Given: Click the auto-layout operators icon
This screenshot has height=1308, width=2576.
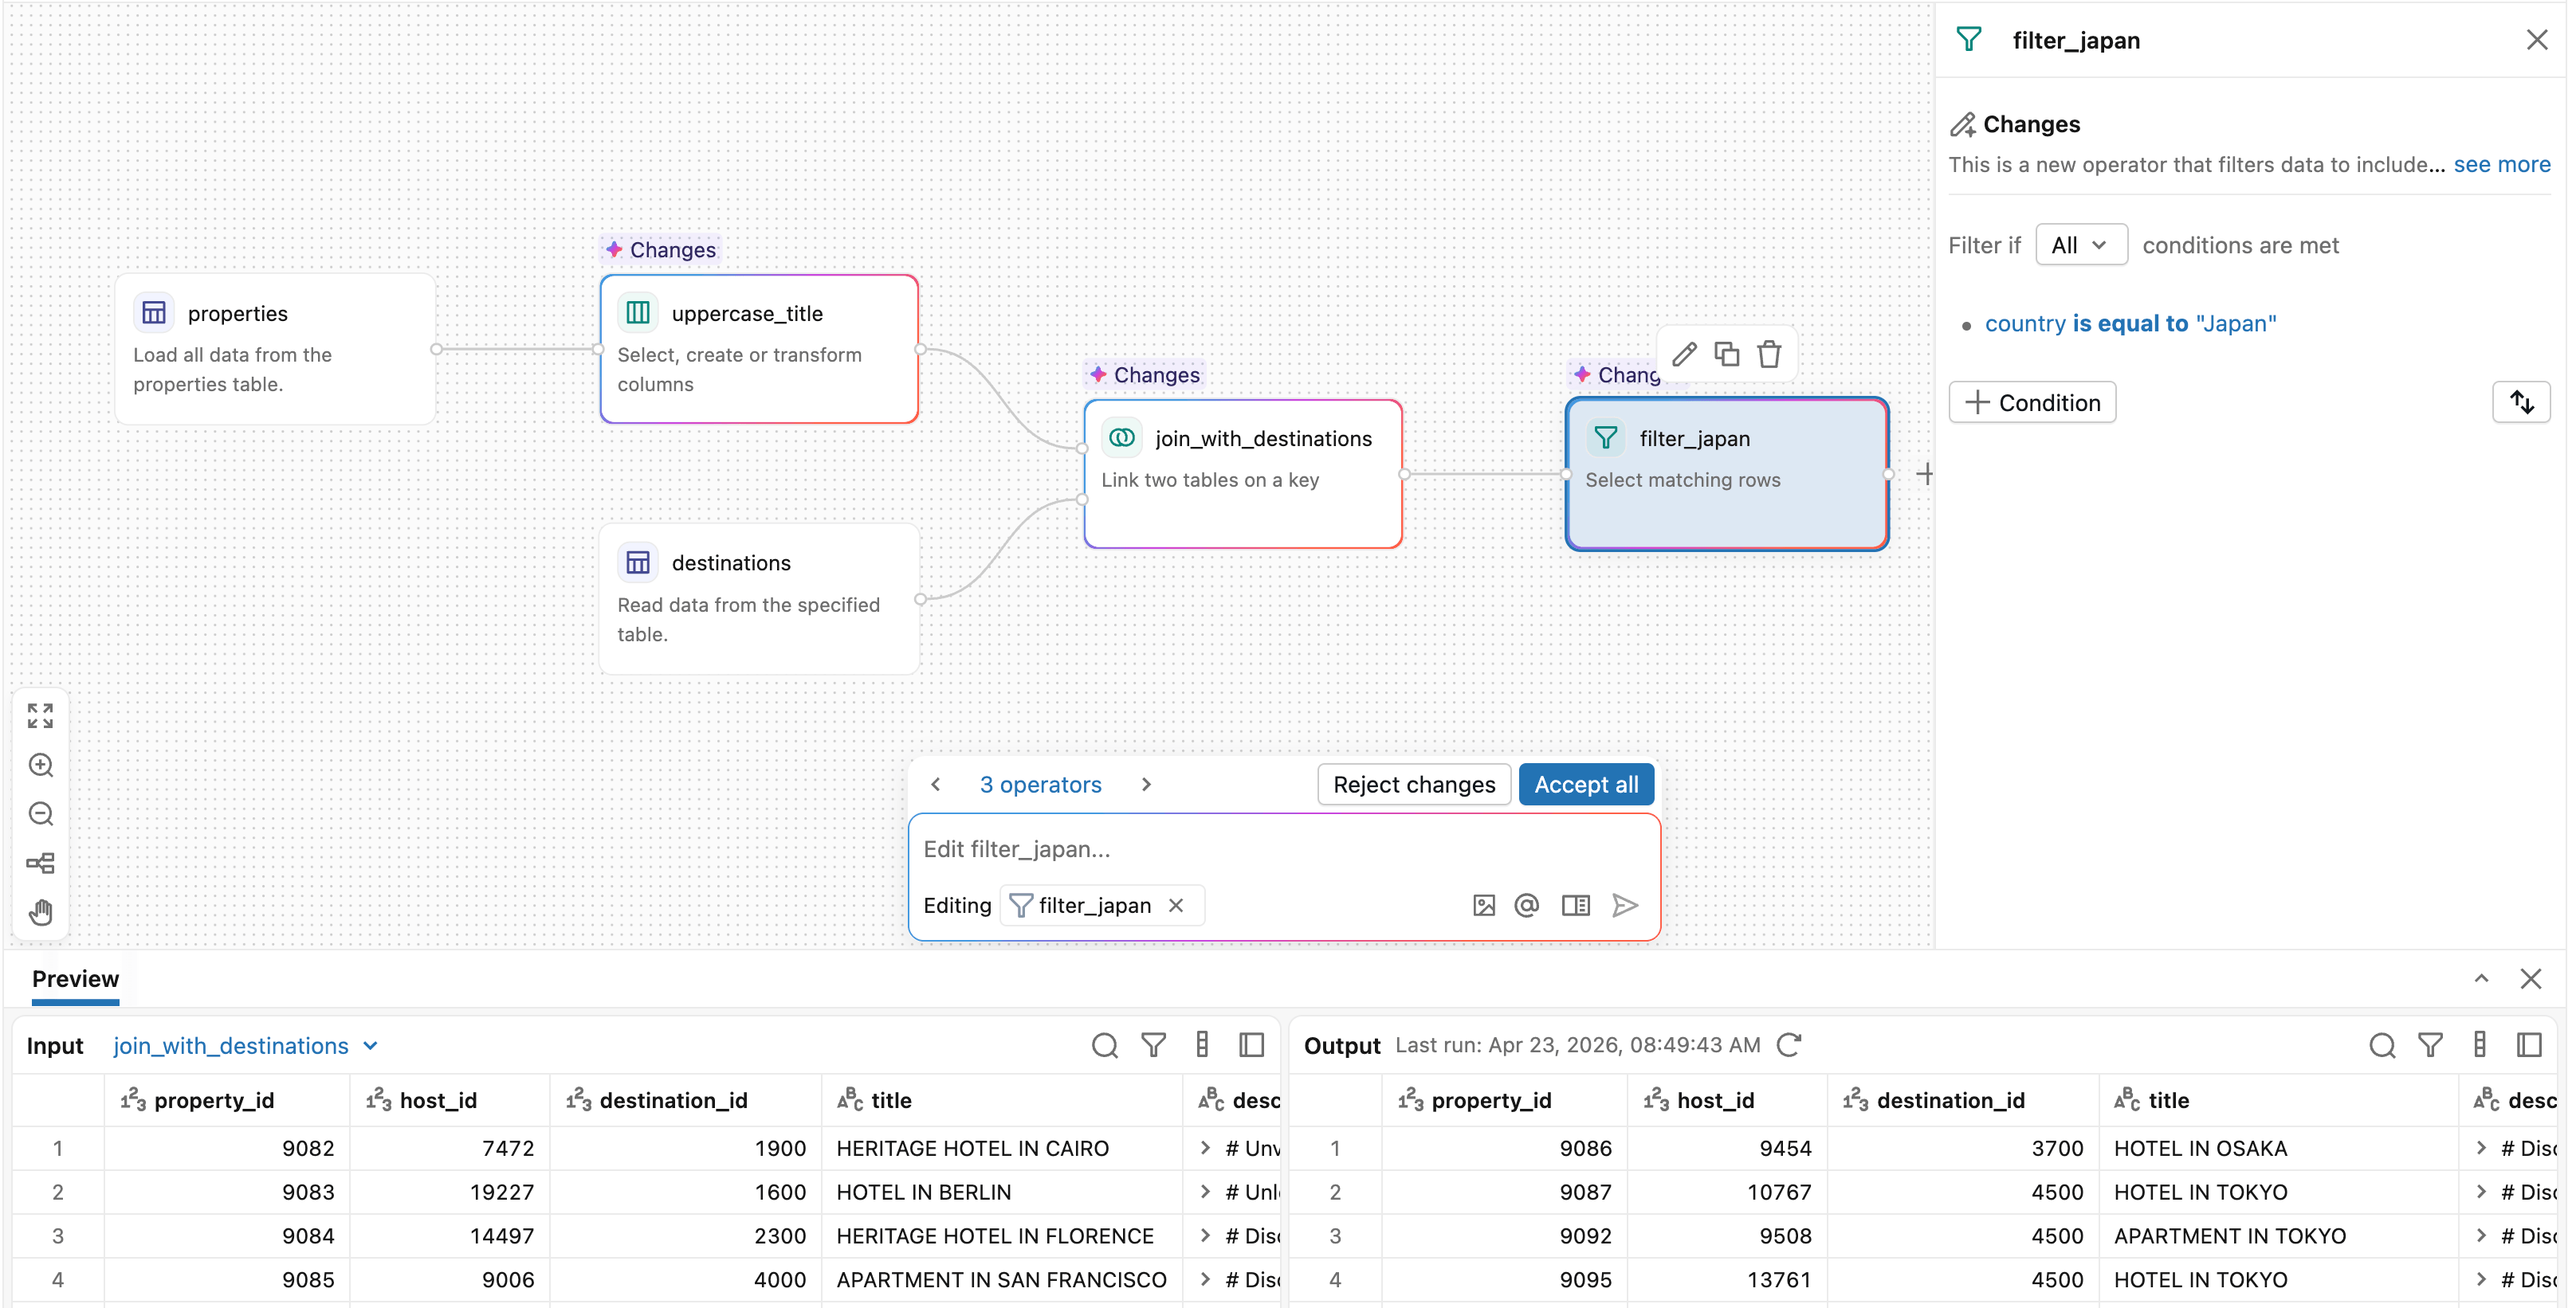Looking at the screenshot, I should [41, 863].
